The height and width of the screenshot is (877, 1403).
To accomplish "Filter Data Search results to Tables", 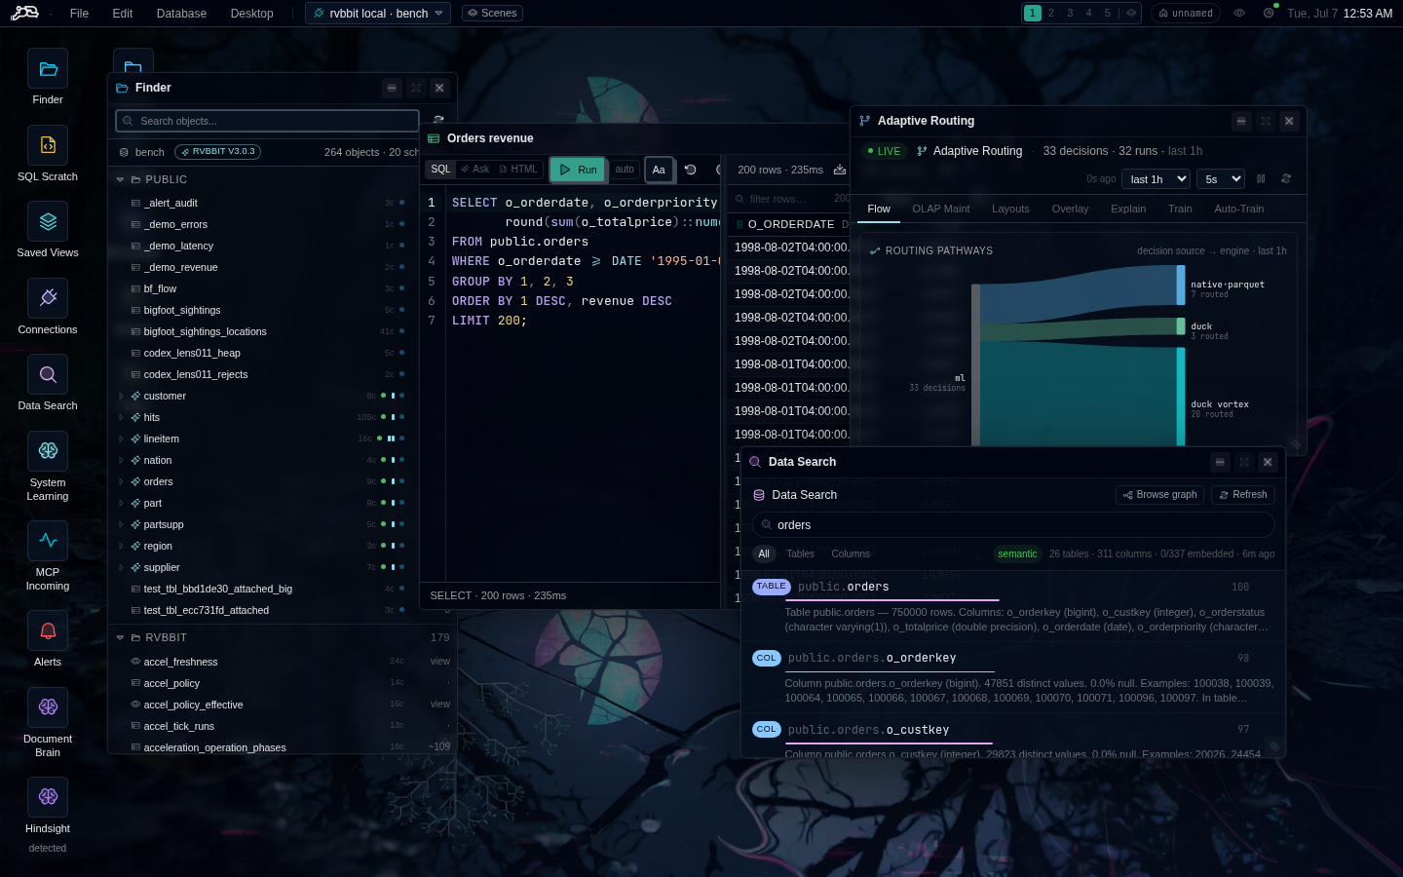I will 800,554.
